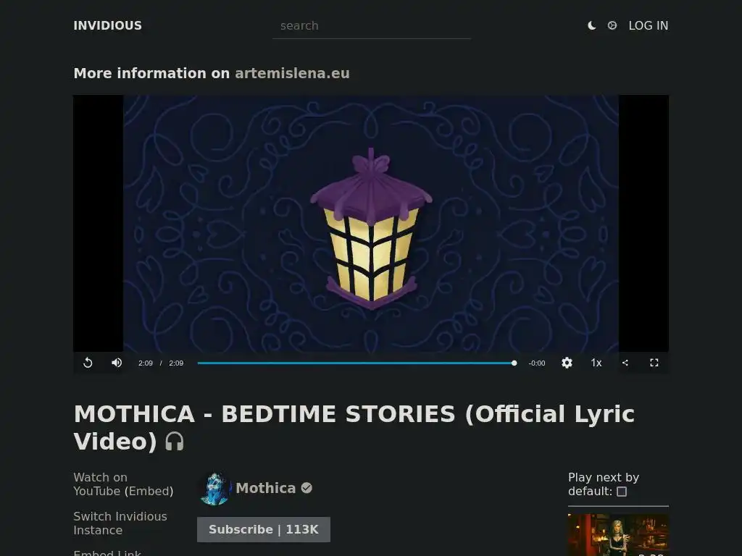This screenshot has height=556, width=742.
Task: Toggle dark theme moon icon
Action: point(591,25)
